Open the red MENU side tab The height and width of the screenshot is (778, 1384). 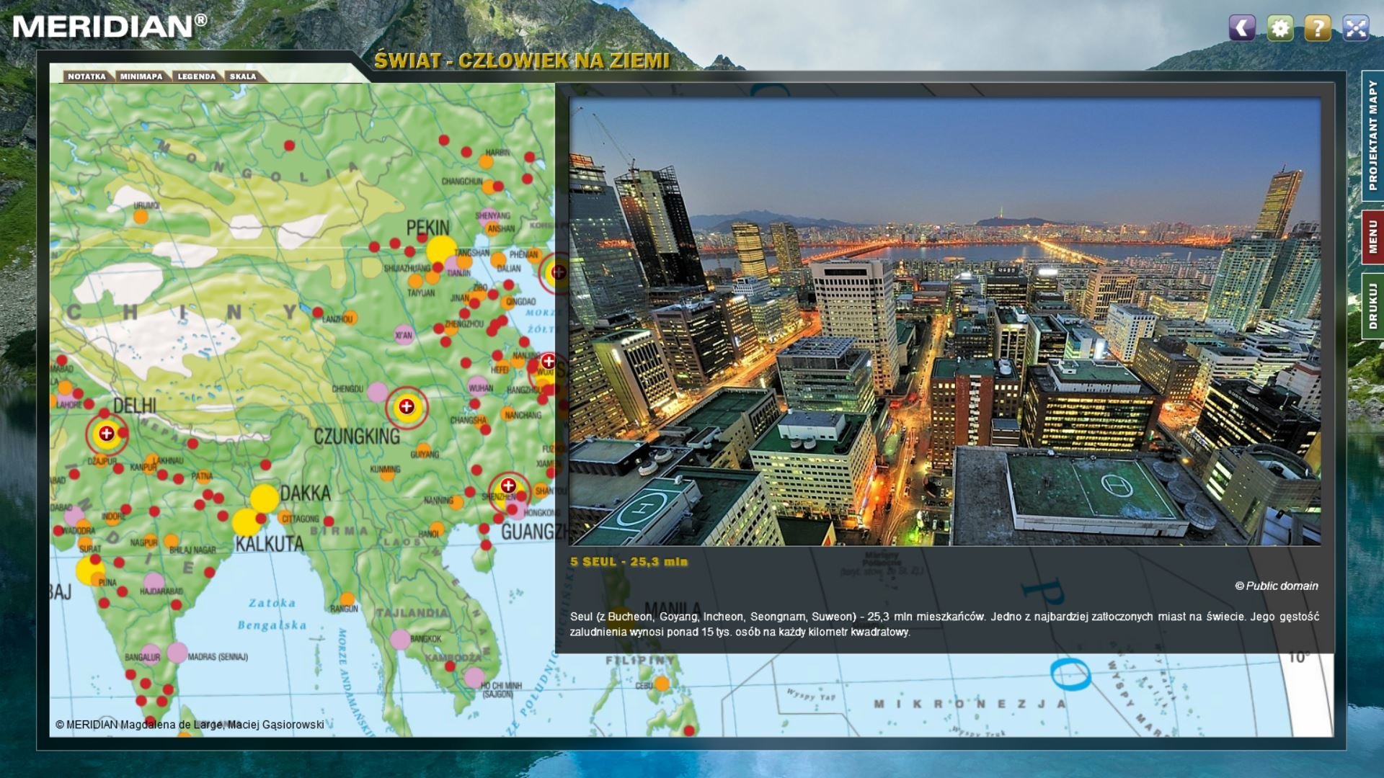[1372, 236]
